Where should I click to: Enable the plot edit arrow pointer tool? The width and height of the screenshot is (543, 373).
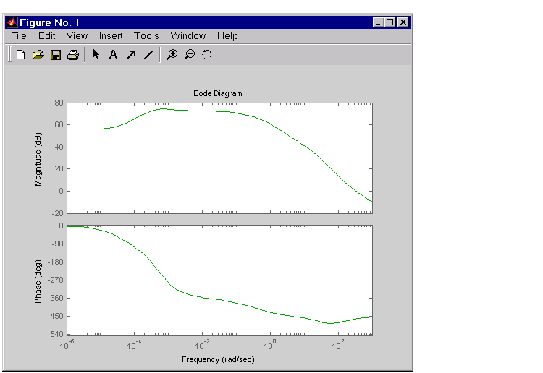[x=96, y=54]
